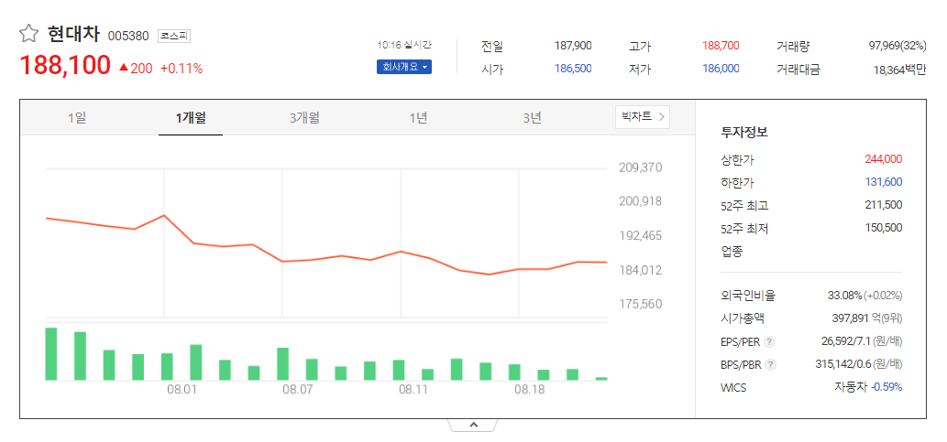
Task: Open the 회사개요 dropdown
Action: [404, 67]
